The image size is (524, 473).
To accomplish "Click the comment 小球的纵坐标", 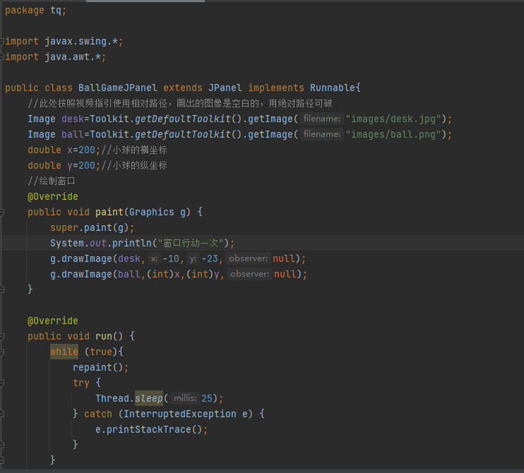I will 139,166.
